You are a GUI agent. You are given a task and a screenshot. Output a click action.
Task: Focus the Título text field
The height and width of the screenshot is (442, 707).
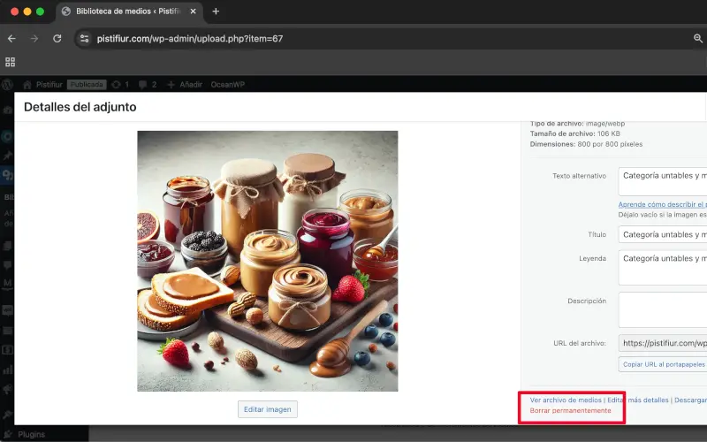pyautogui.click(x=663, y=235)
